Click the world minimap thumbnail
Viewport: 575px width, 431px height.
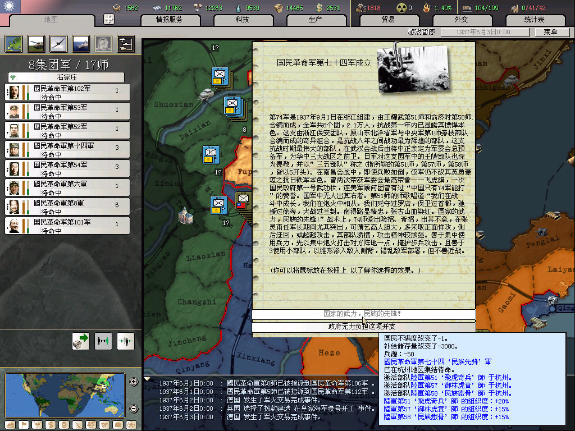[x=65, y=395]
